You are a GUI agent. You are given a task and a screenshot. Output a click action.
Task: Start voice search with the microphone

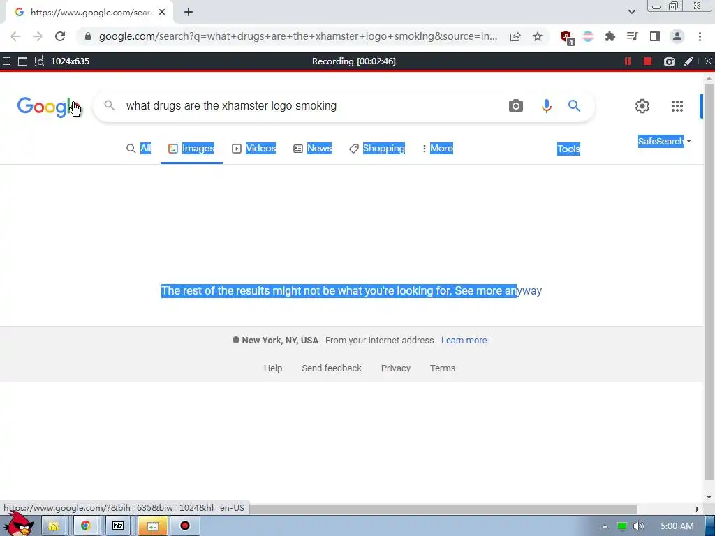(x=546, y=106)
